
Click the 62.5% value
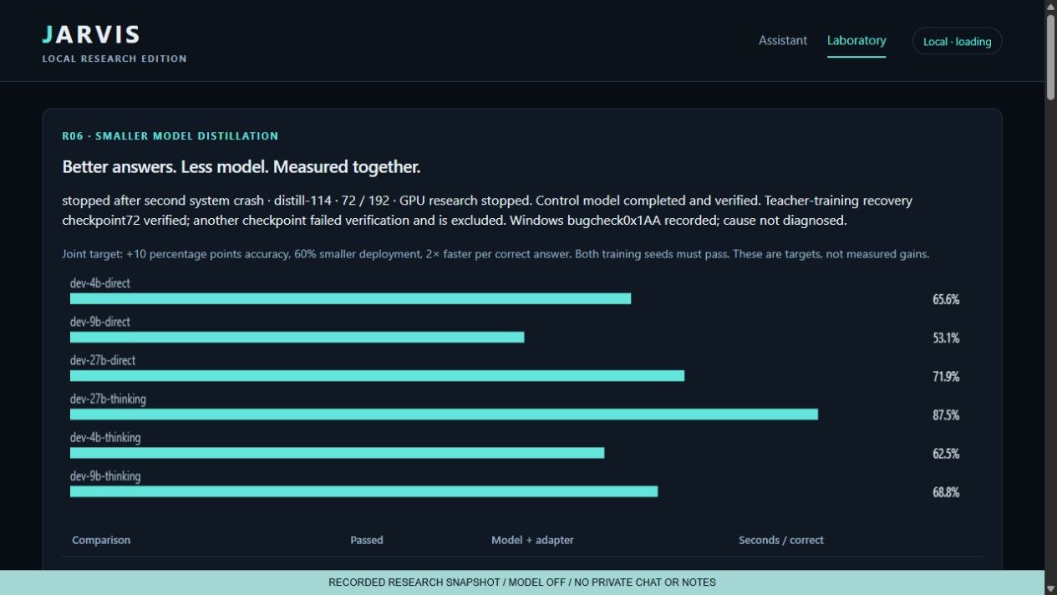[946, 453]
